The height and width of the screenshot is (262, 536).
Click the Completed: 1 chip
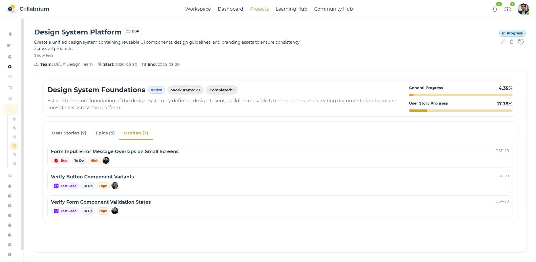click(222, 90)
